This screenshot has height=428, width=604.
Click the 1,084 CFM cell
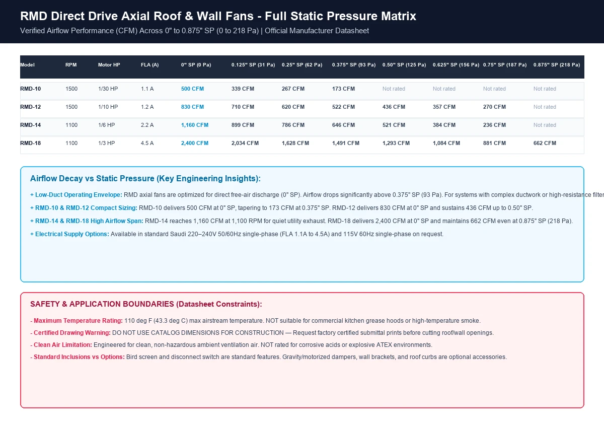[x=446, y=144]
